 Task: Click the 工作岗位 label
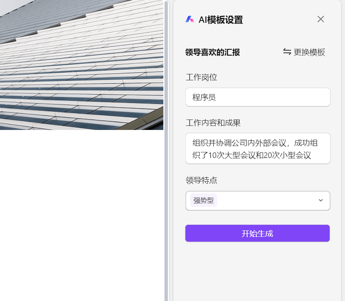coord(201,77)
